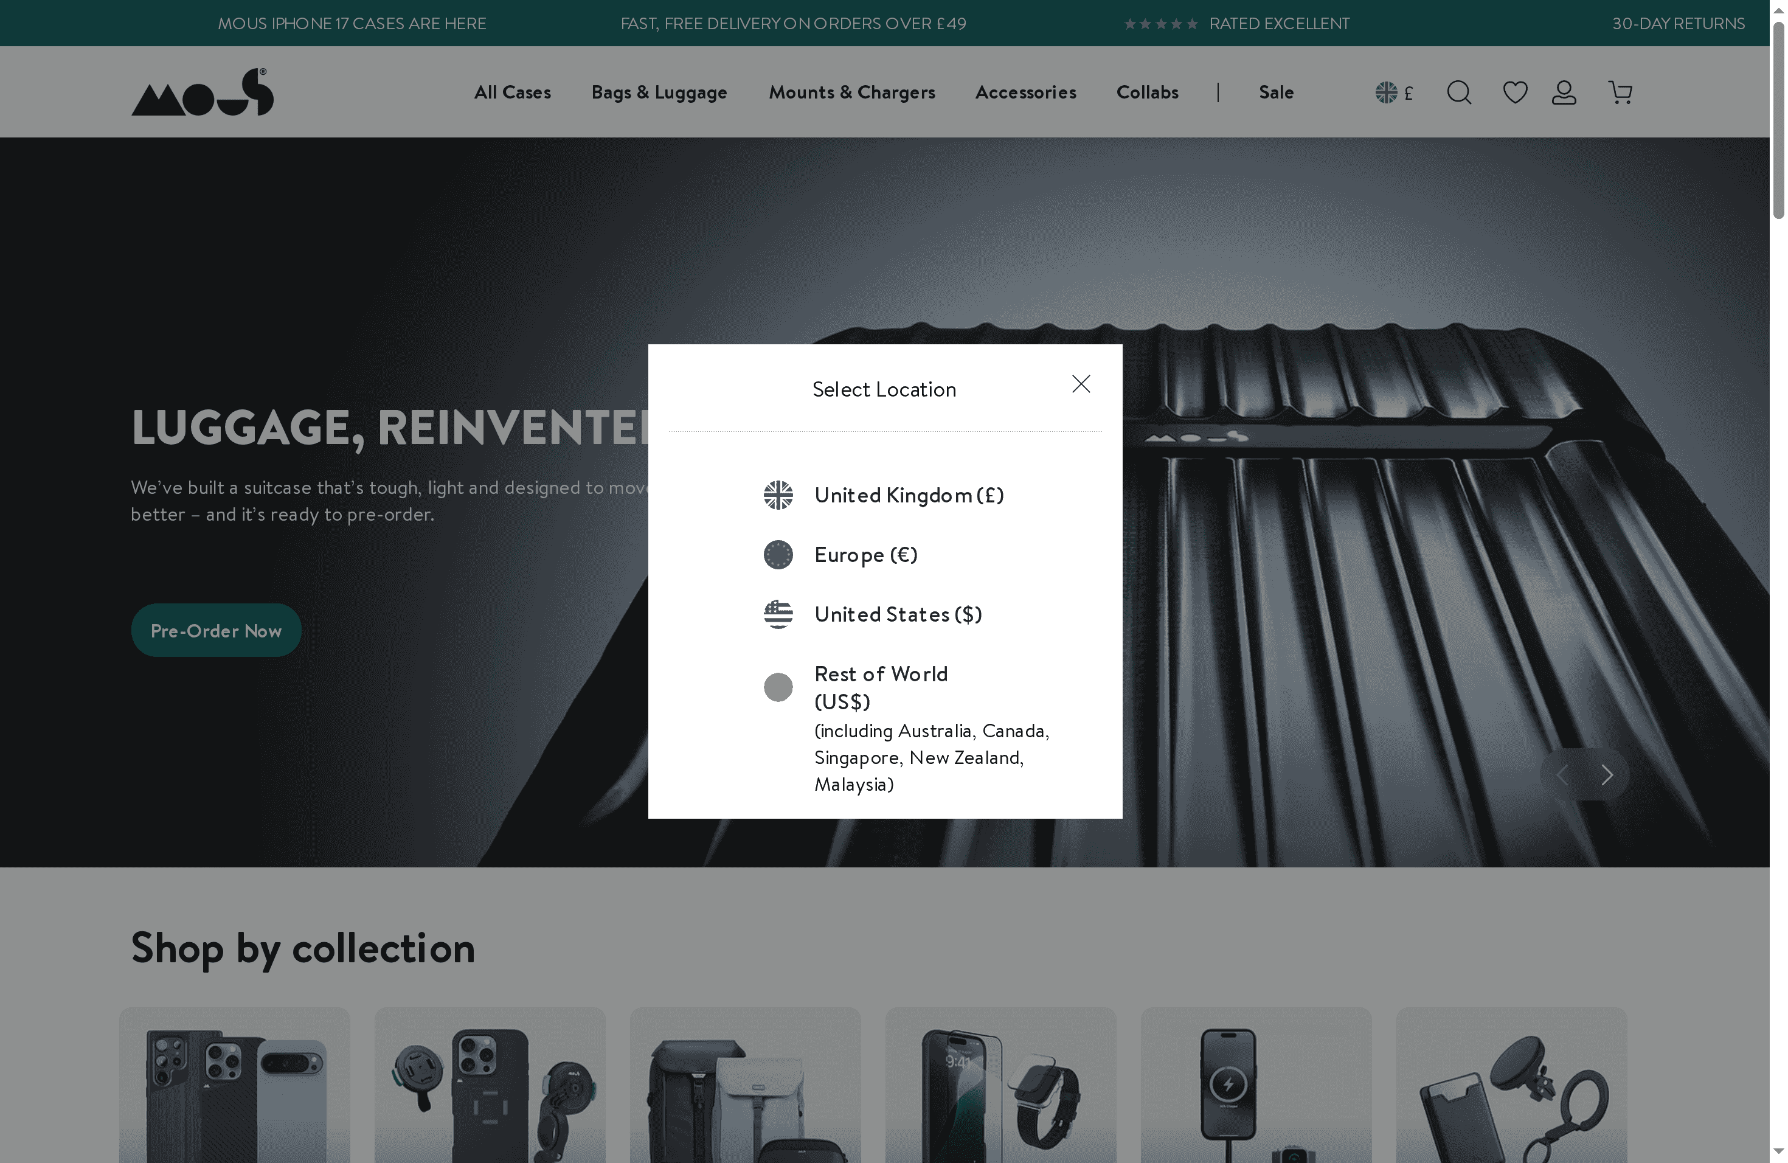This screenshot has height=1163, width=1788.
Task: Open the account icon
Action: (x=1564, y=92)
